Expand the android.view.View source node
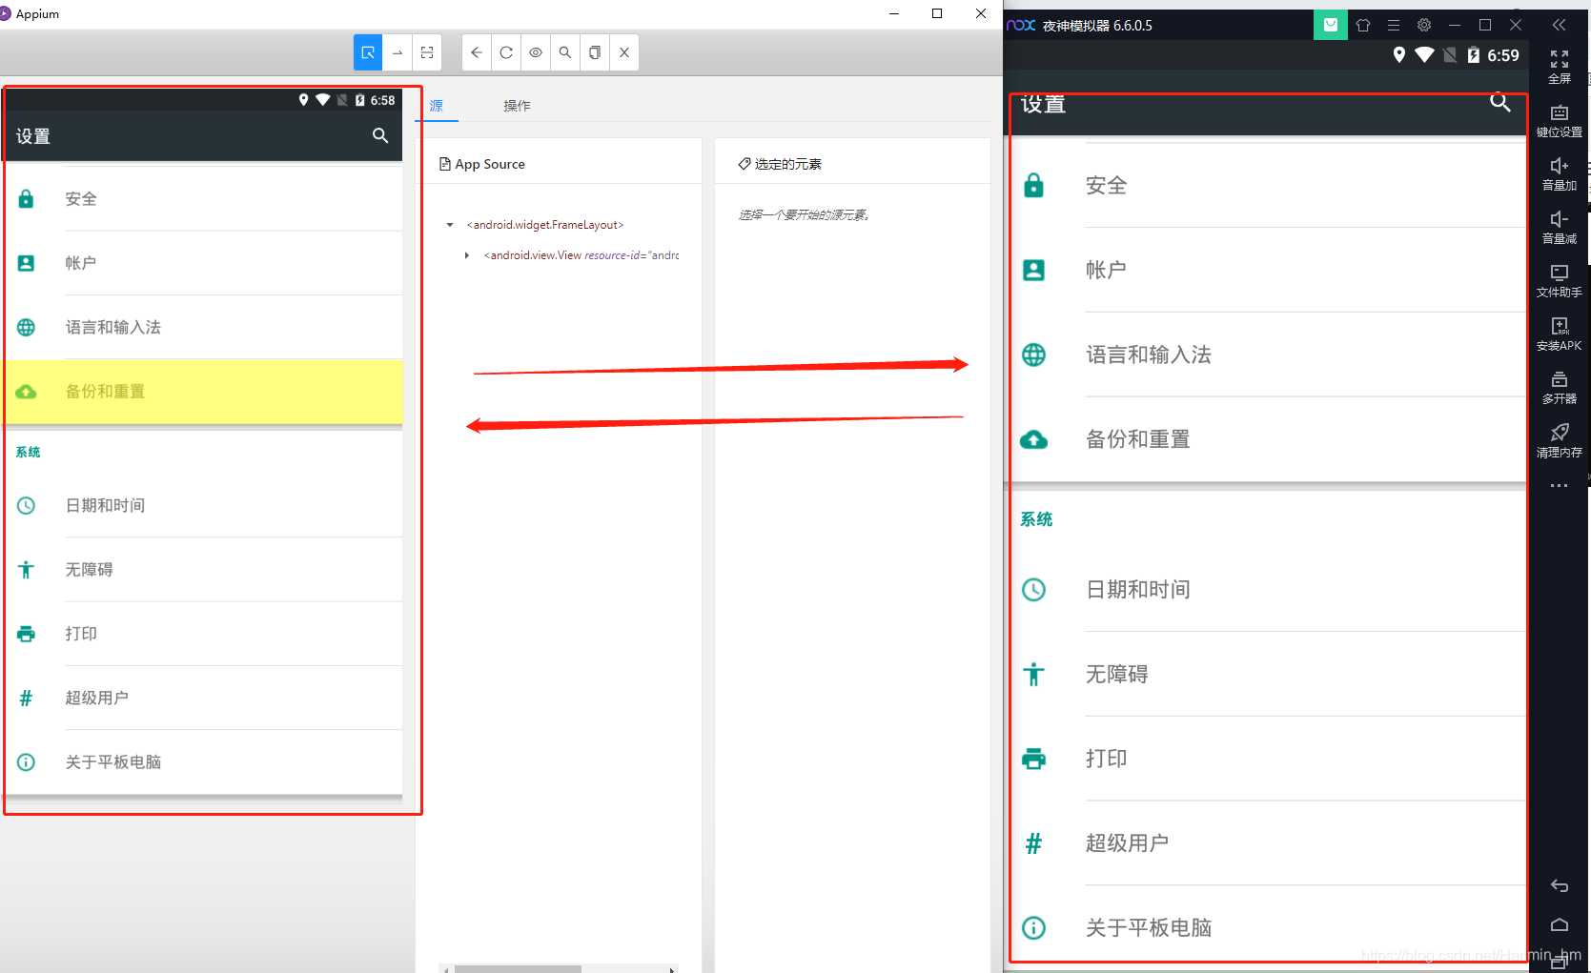This screenshot has width=1591, height=973. (466, 254)
